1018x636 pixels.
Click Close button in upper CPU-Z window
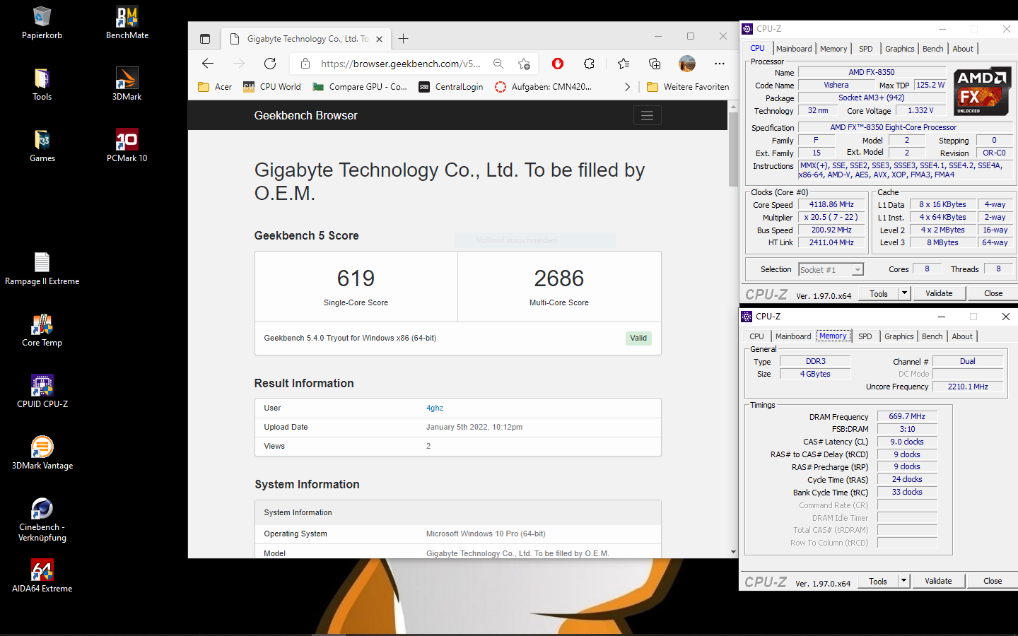[993, 293]
